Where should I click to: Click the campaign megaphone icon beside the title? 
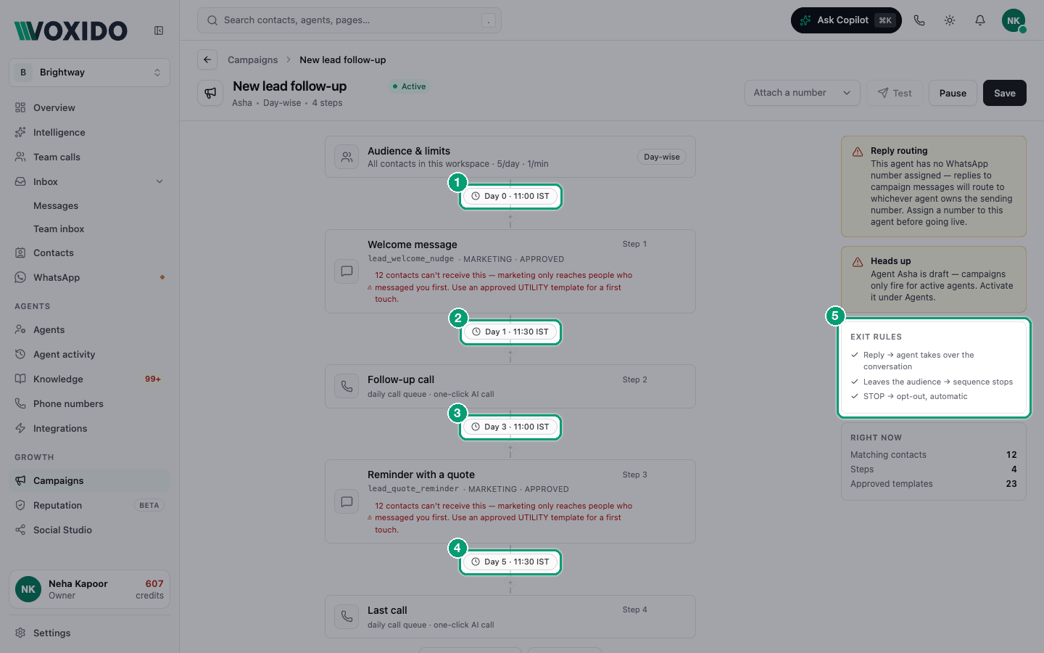pyautogui.click(x=210, y=93)
